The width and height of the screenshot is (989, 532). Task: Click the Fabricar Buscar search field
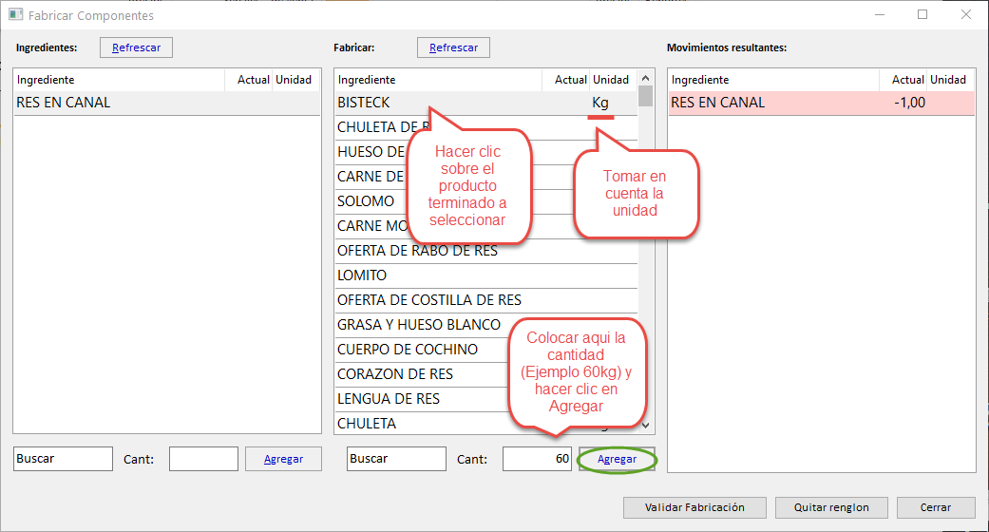(396, 459)
